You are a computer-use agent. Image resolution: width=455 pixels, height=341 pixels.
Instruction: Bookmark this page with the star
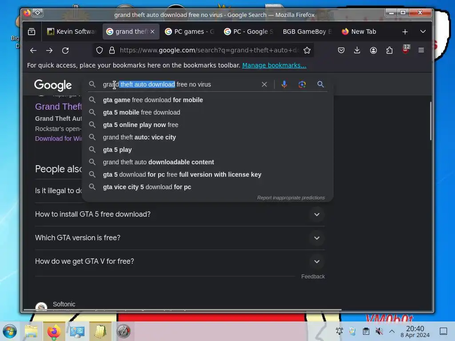tap(307, 51)
